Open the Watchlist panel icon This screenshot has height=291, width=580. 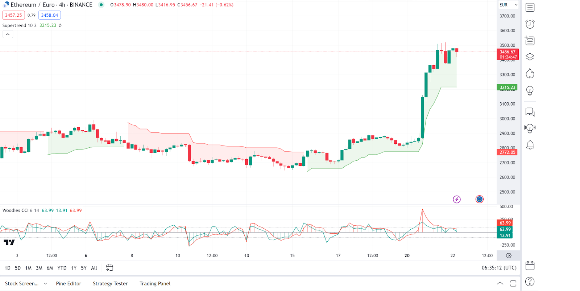(530, 7)
